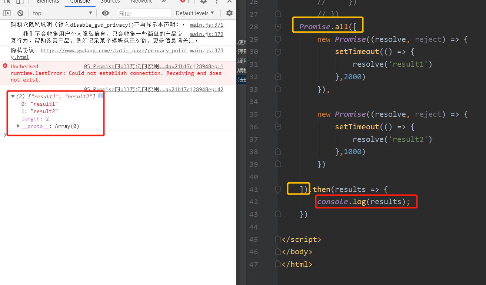Click line number 34 in the gutter
The width and height of the screenshot is (486, 285).
[x=253, y=102]
